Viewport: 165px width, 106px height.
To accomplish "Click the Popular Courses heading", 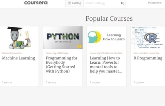I will 109,19.
